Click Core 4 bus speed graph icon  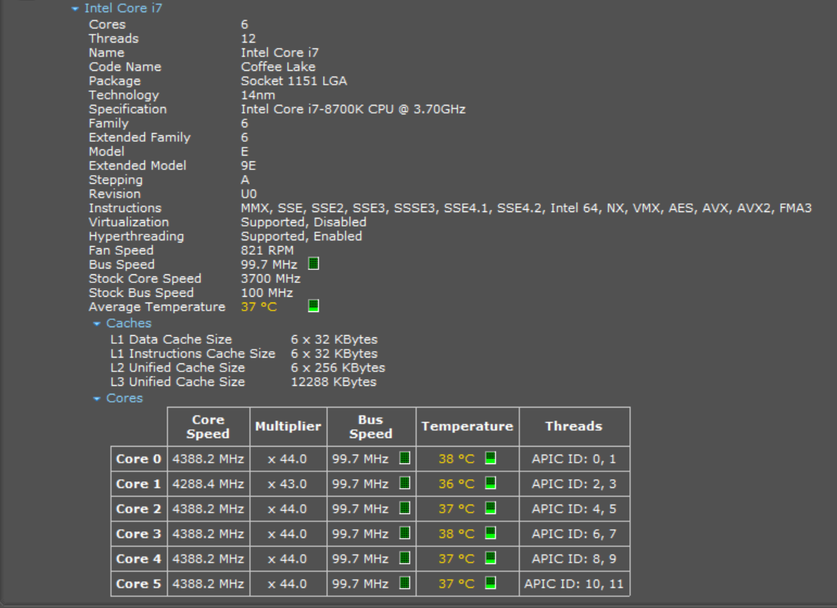[405, 558]
